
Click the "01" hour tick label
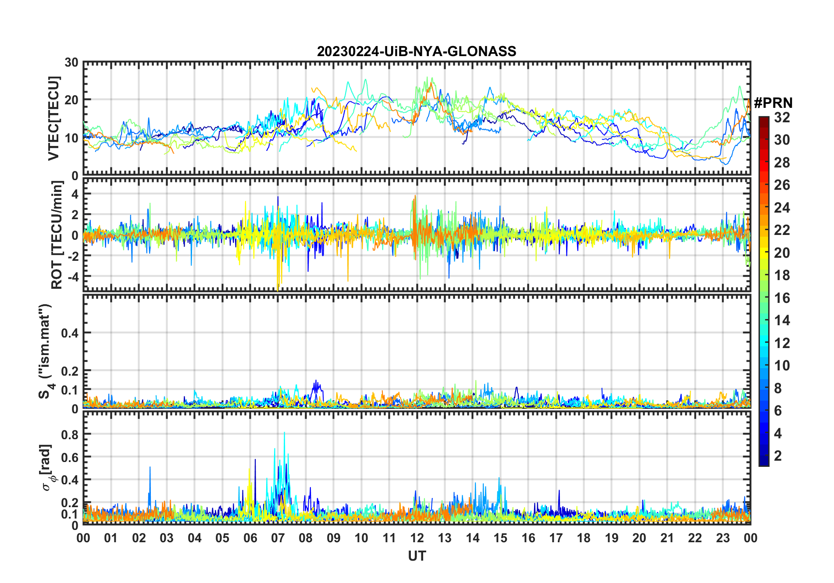tap(111, 538)
